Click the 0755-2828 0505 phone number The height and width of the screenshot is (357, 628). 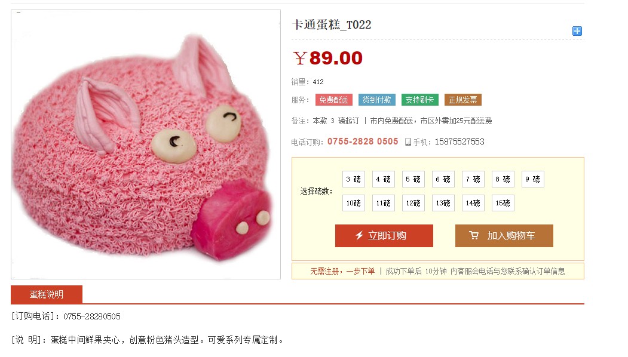(x=363, y=141)
